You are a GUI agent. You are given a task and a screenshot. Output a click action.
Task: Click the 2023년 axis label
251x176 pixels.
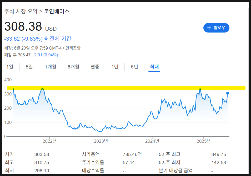pos(101,141)
